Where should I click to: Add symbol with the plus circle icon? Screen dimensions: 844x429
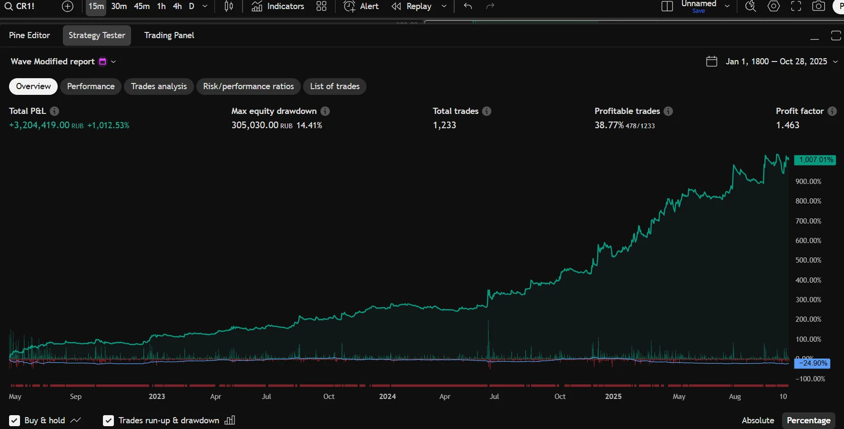[68, 6]
